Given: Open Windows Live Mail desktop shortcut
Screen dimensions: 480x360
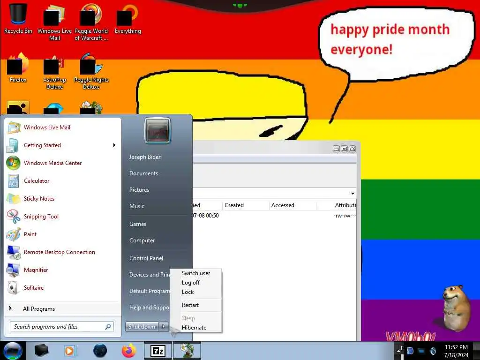Looking at the screenshot, I should pos(54,22).
